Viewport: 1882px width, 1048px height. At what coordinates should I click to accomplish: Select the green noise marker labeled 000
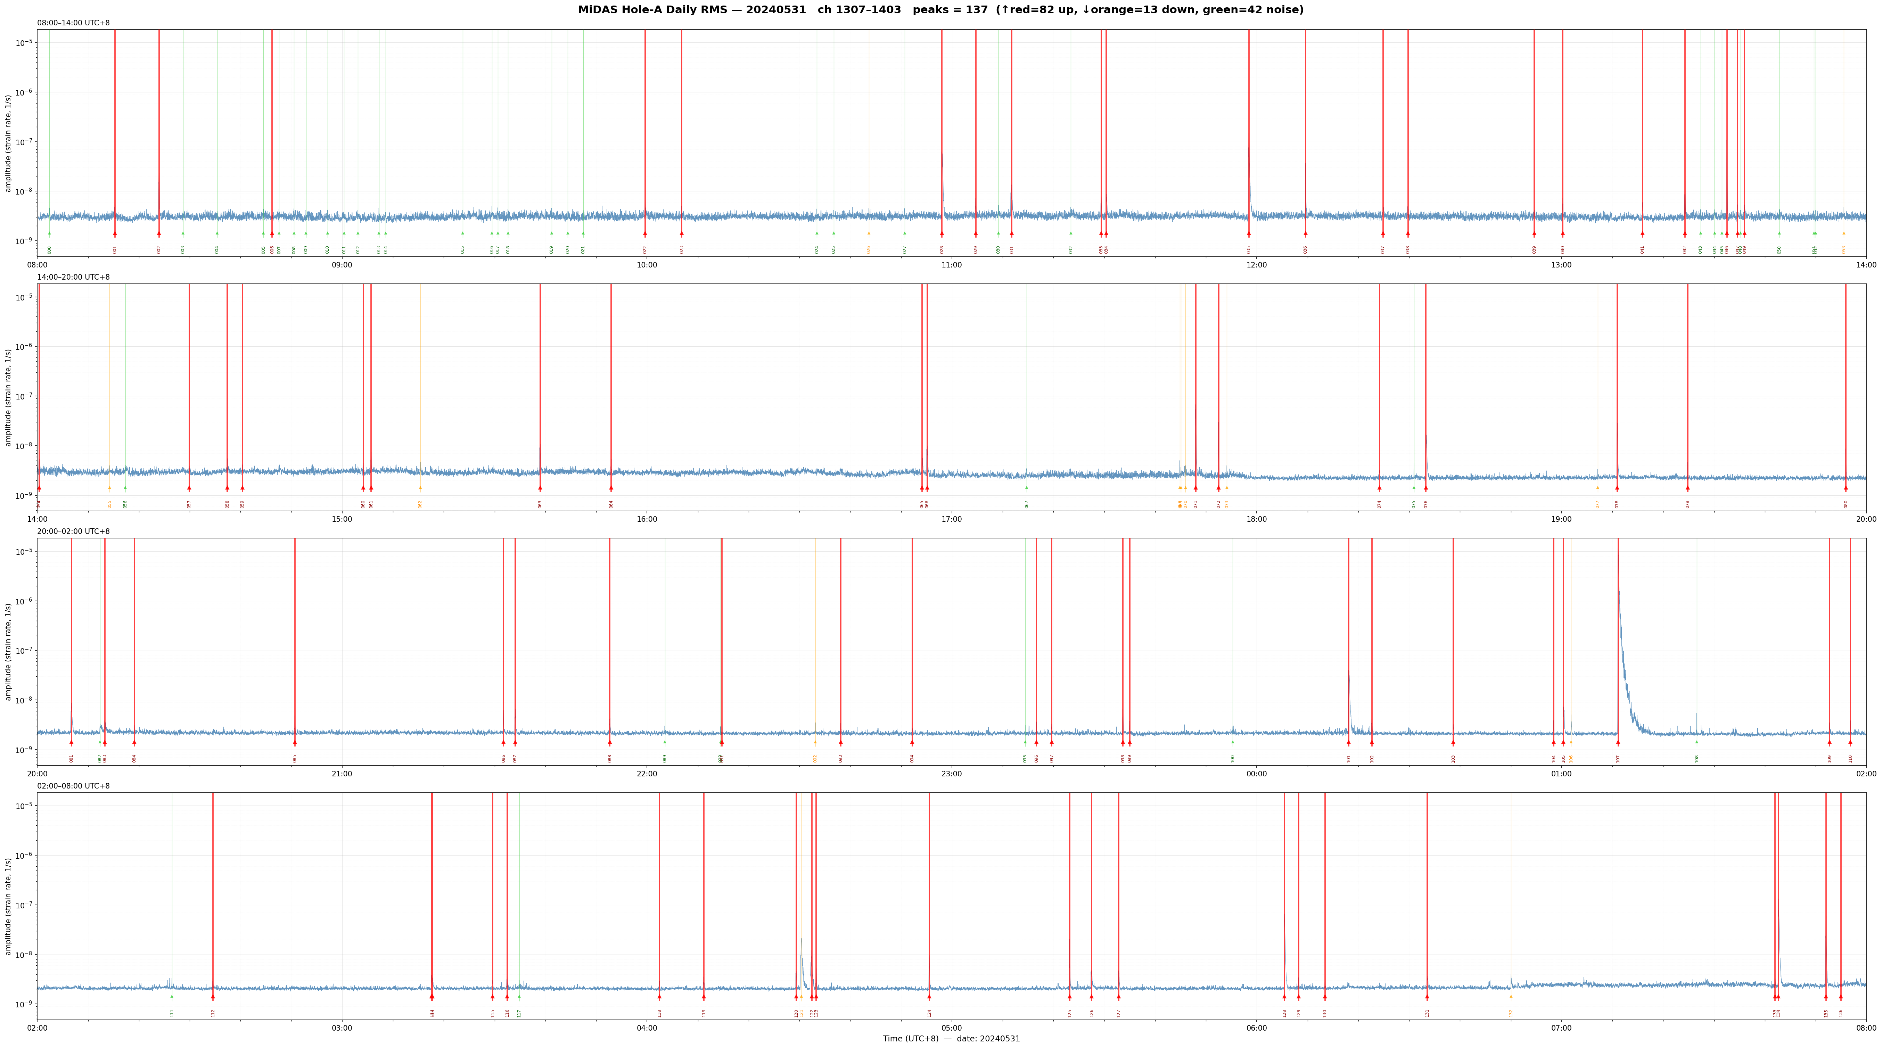(50, 234)
